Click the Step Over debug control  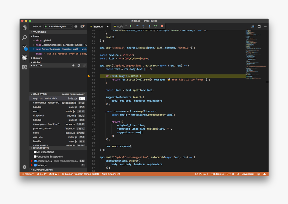pos(137,25)
